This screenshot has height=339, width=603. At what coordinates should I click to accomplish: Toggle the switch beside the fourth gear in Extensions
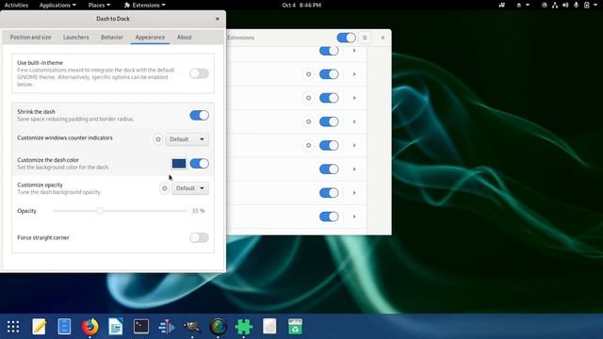click(329, 145)
